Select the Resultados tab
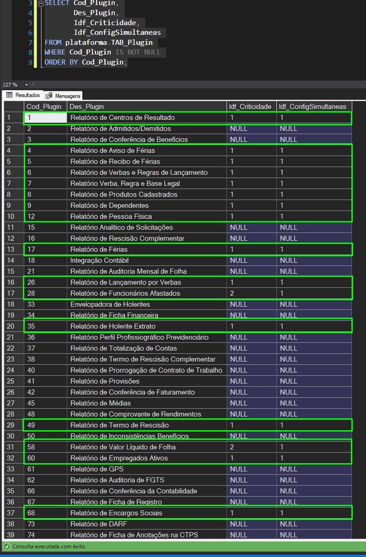The height and width of the screenshot is (557, 366). pos(23,95)
